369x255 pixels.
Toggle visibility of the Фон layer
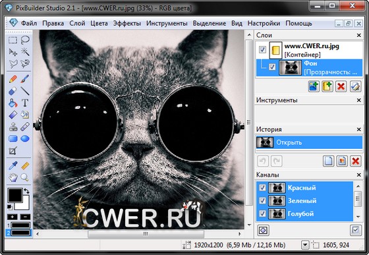tap(272, 67)
